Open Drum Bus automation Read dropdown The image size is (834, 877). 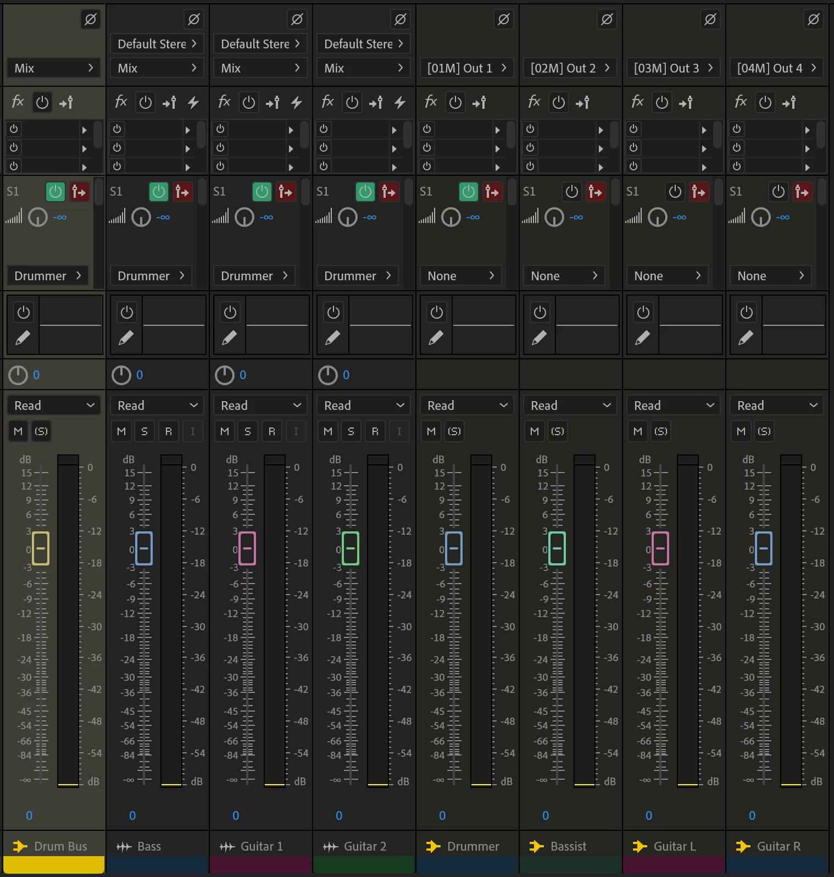coord(54,406)
